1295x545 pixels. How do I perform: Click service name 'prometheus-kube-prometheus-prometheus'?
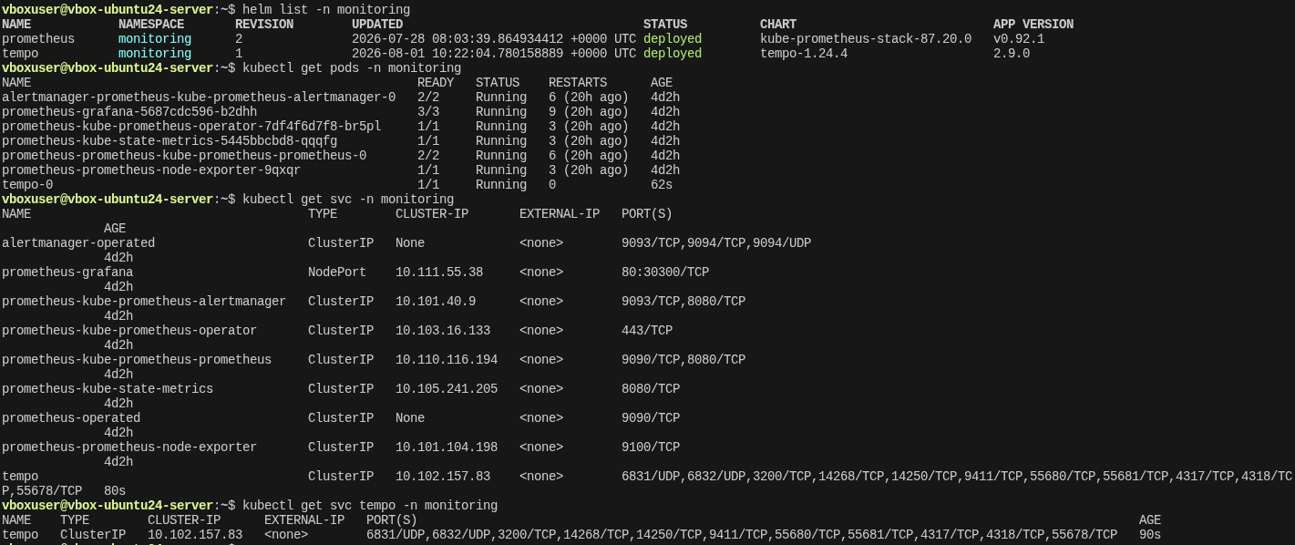point(137,360)
